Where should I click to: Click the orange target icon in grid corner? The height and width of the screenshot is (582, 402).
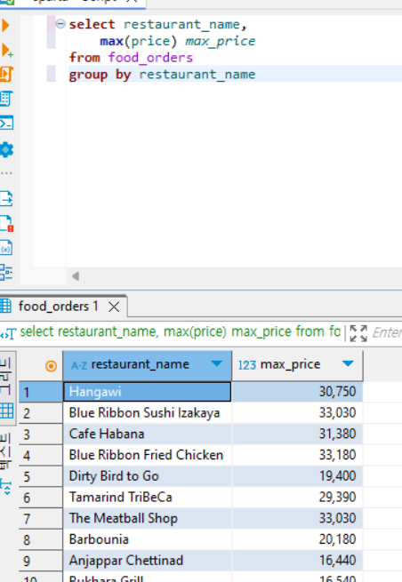[x=51, y=366]
